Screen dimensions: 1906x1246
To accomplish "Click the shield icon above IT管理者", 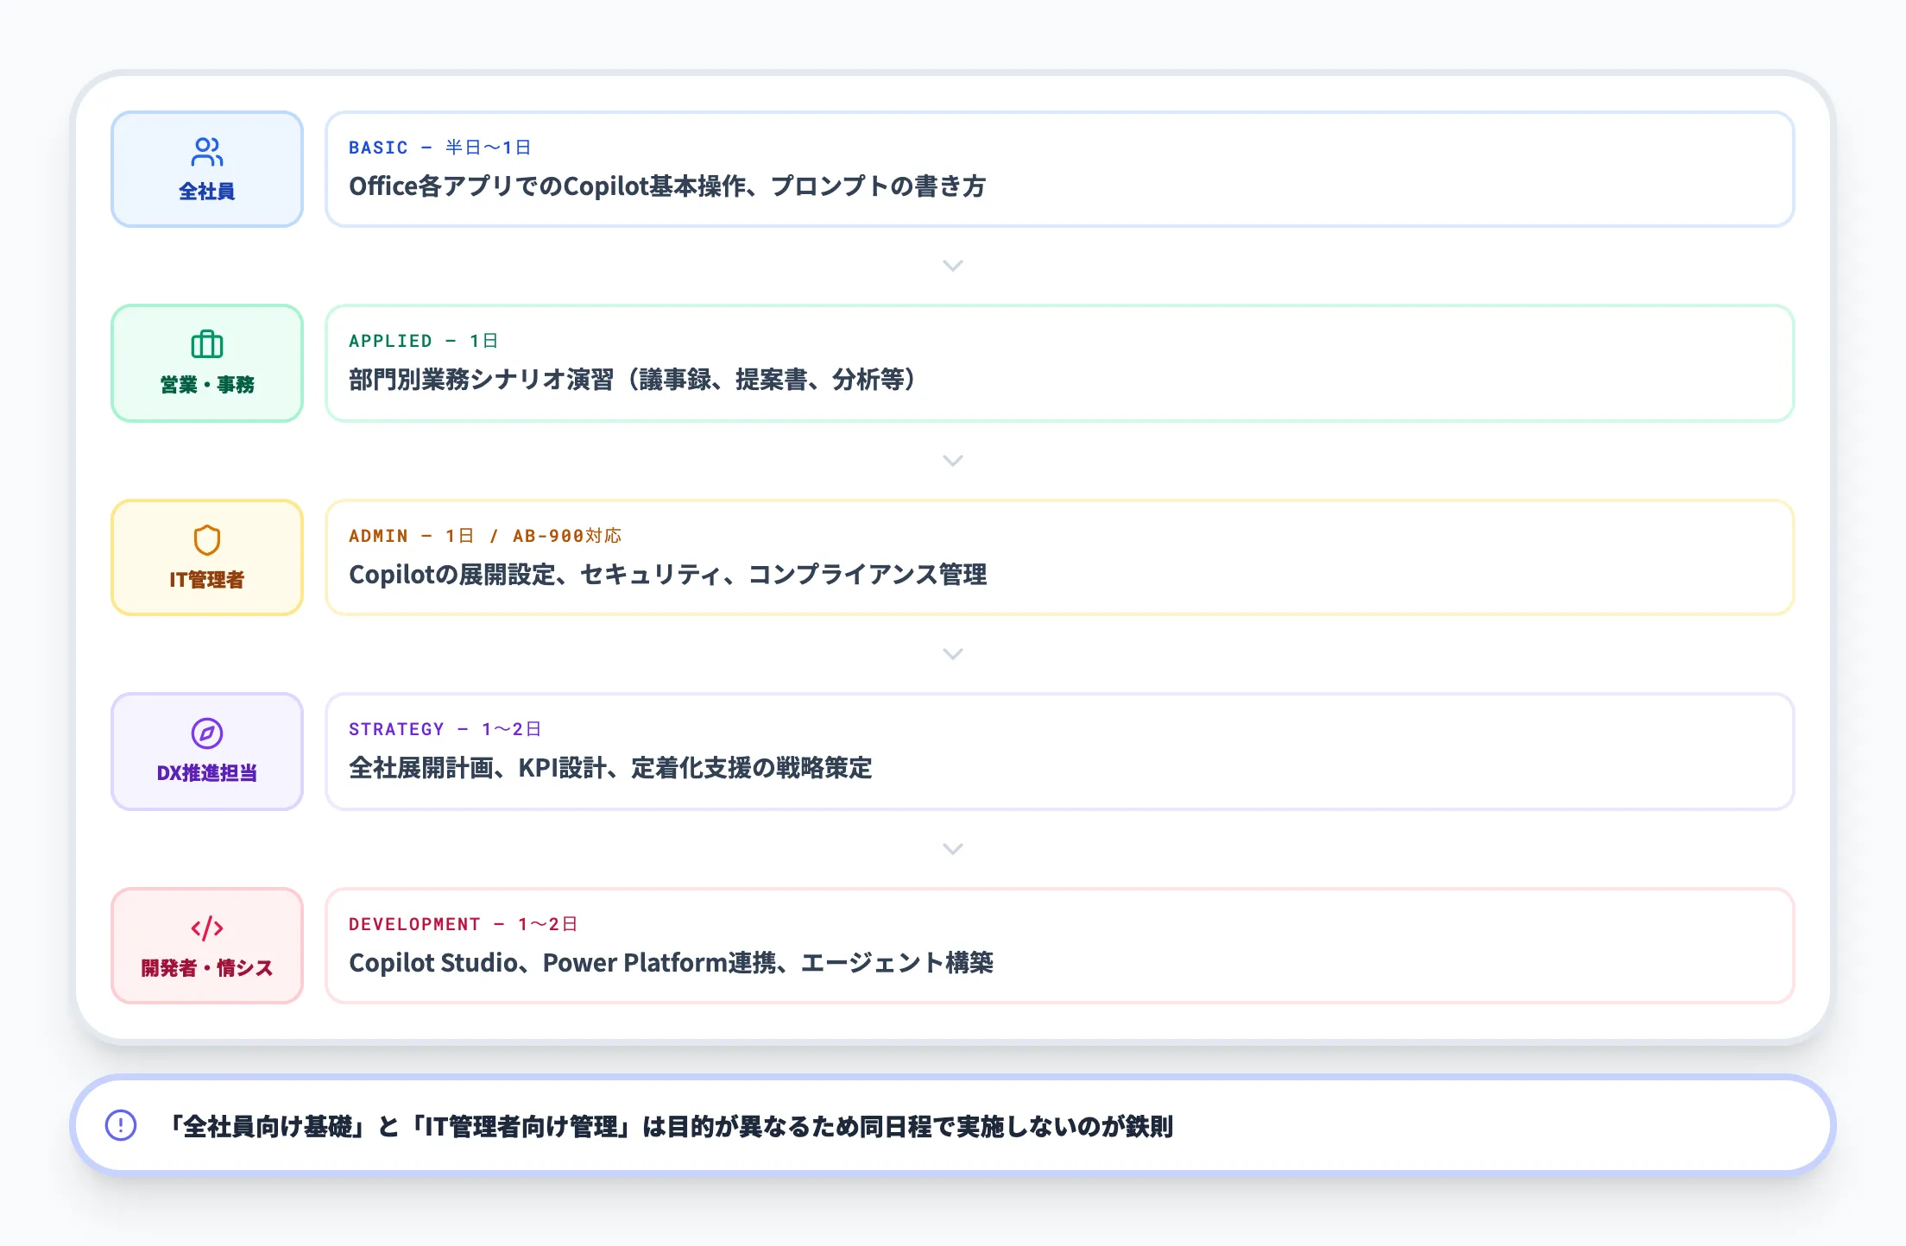I will pyautogui.click(x=207, y=540).
